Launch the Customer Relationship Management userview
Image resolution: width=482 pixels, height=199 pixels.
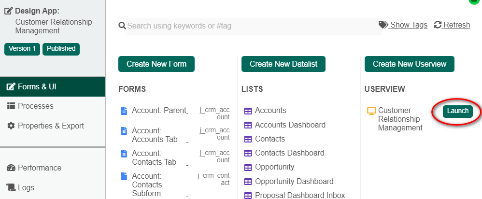[x=457, y=111]
